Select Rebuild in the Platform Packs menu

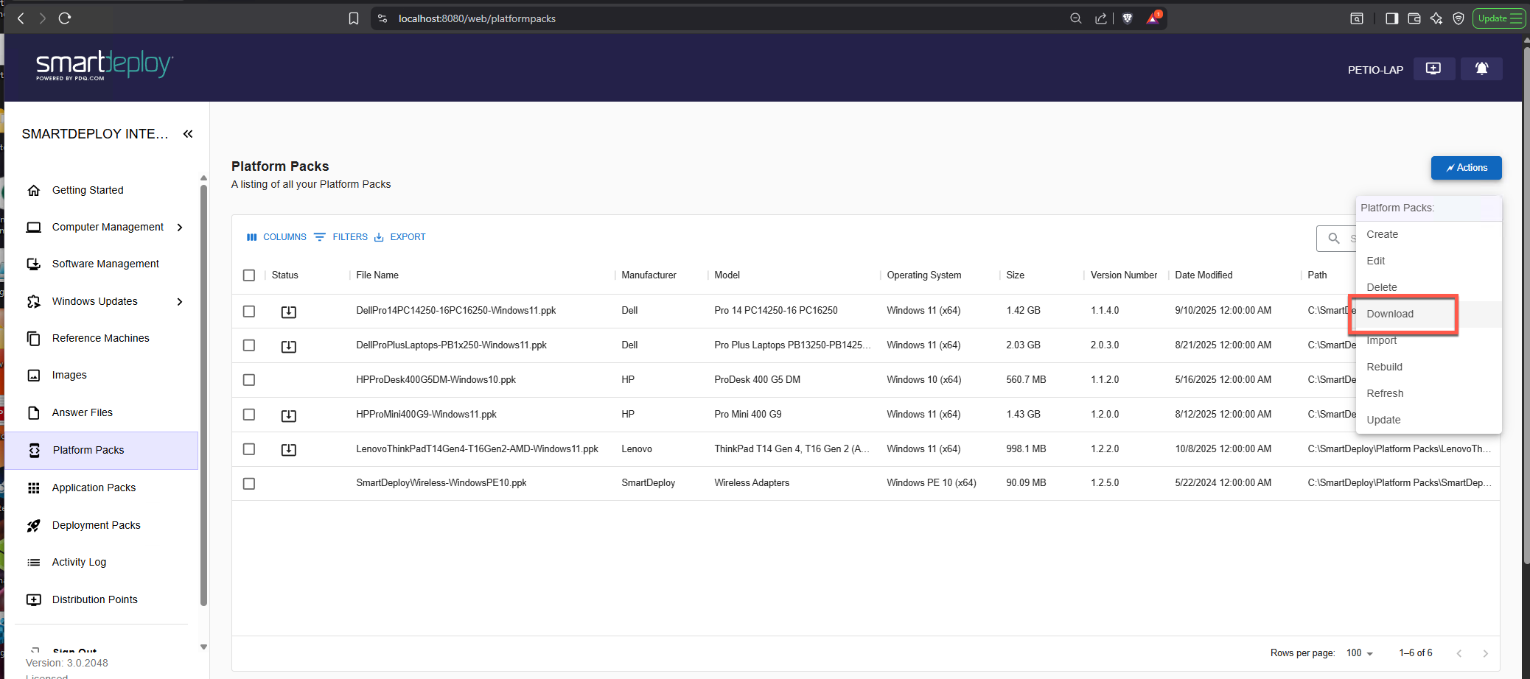1384,367
